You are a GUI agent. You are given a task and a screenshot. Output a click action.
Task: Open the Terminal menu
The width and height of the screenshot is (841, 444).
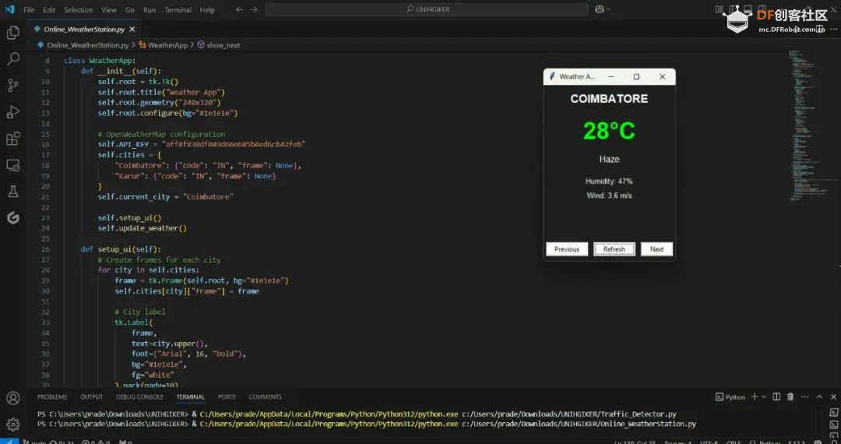coord(178,9)
